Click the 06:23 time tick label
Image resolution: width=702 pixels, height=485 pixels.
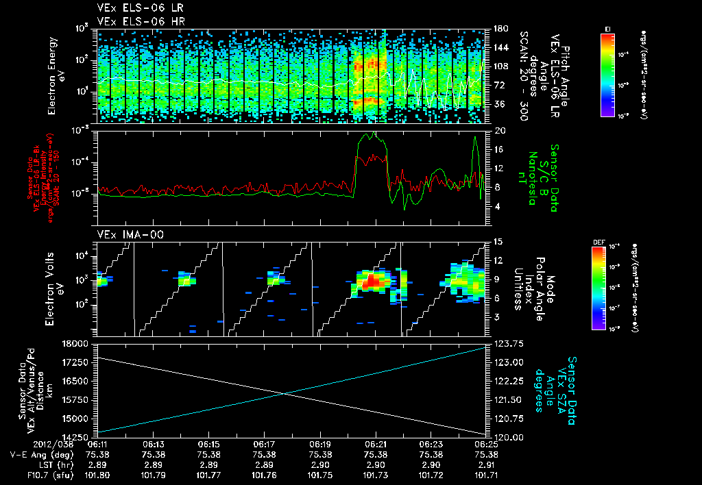[431, 445]
